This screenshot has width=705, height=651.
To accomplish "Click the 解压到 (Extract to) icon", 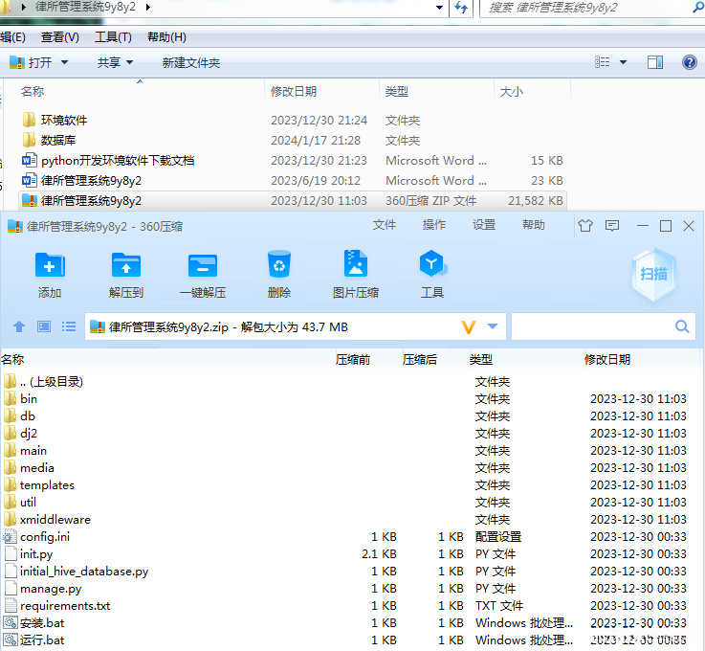I will coord(126,265).
